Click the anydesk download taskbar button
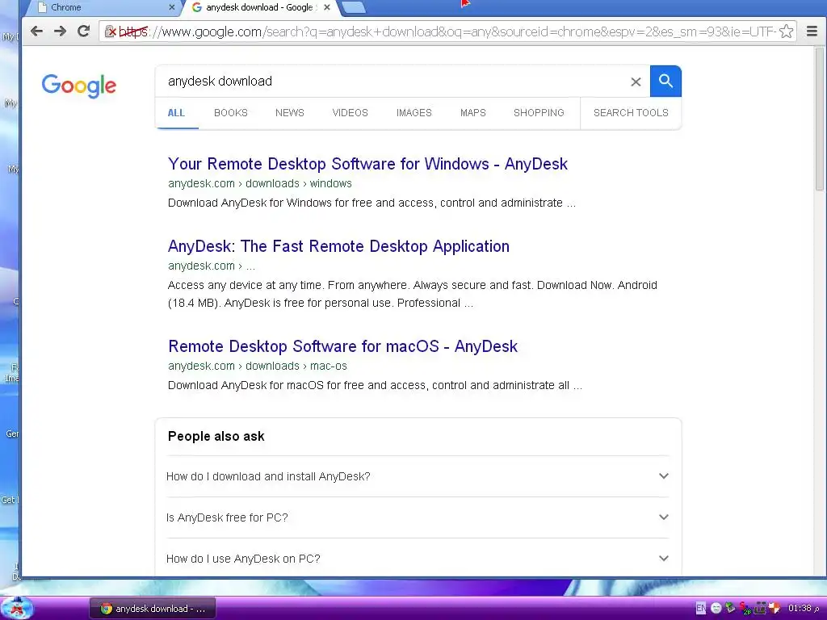 (153, 609)
